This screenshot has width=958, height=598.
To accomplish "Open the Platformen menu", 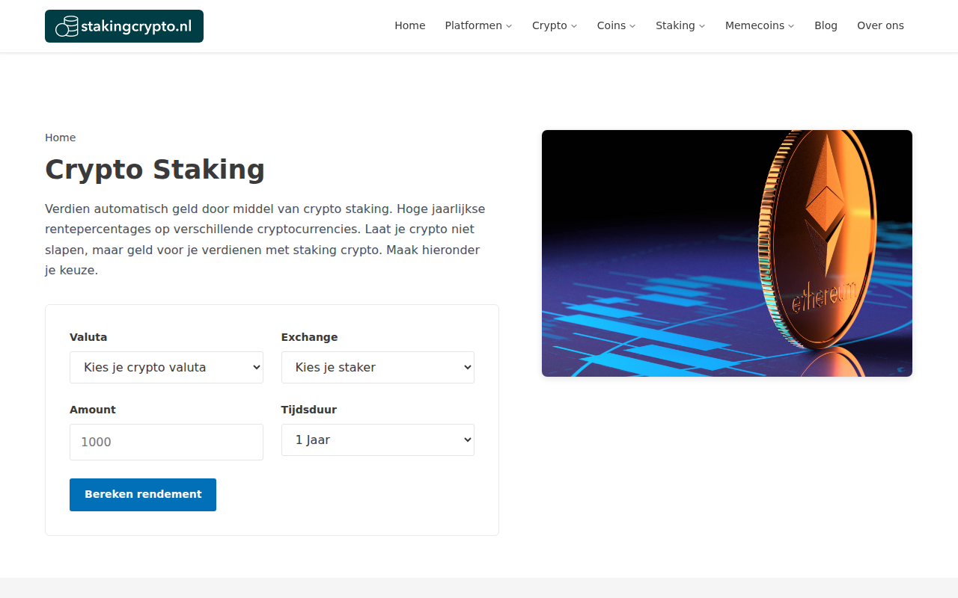I will (x=474, y=25).
